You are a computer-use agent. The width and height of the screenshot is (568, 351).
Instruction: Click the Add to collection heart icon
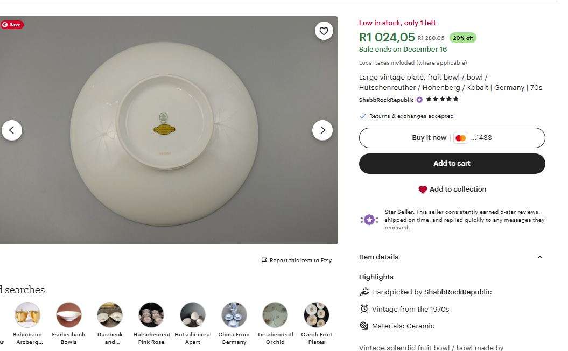pyautogui.click(x=423, y=189)
